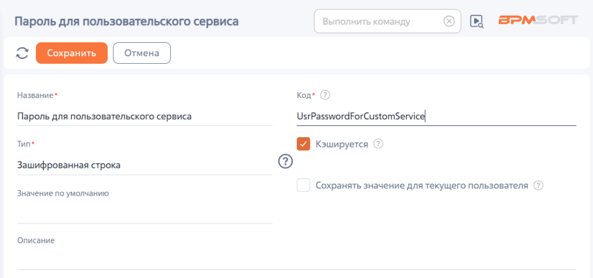Click the Значение по умолчанию field
This screenshot has width=593, height=278.
tap(145, 214)
